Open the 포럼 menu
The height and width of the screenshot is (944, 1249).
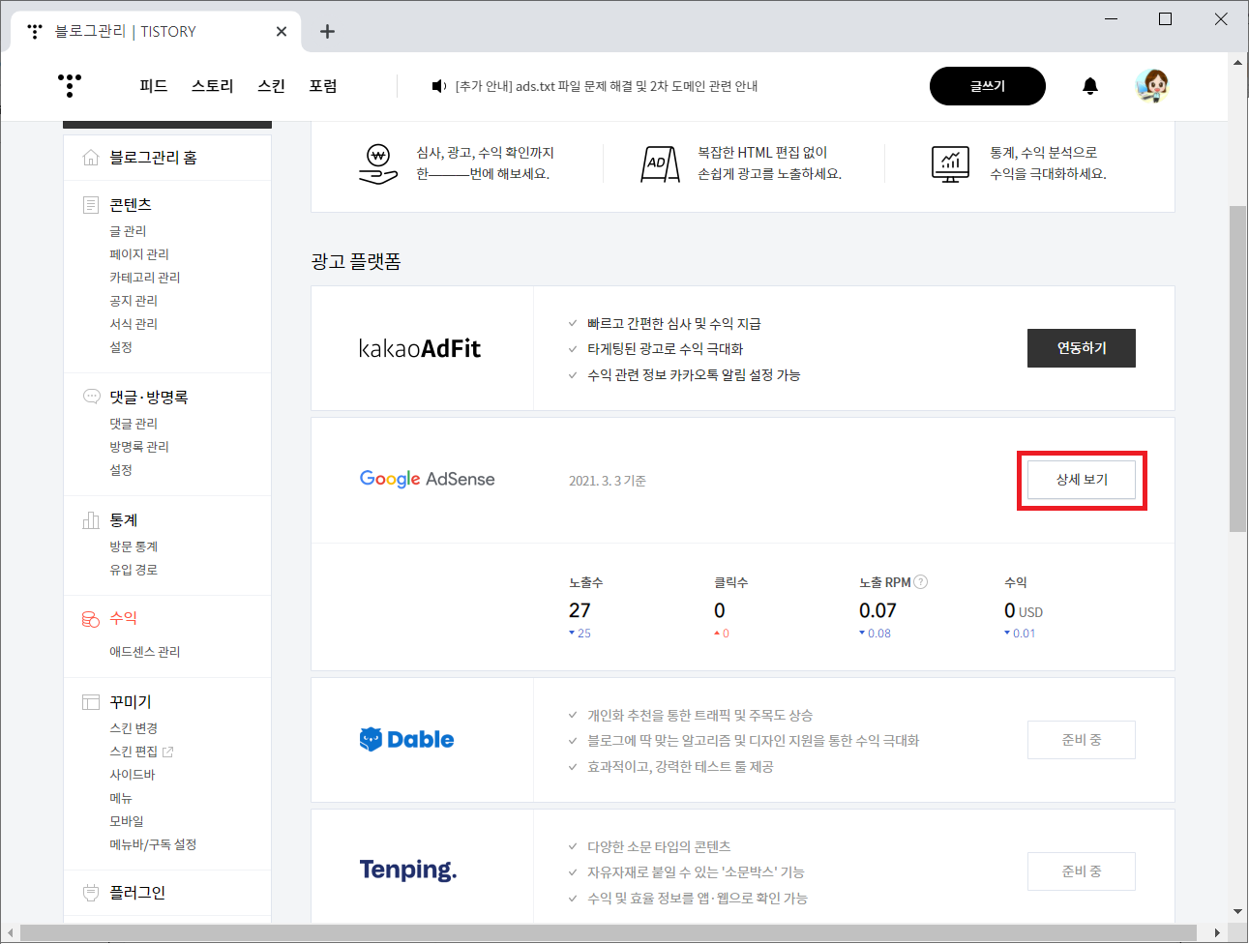point(323,86)
